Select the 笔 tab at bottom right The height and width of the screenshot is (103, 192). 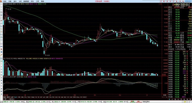(170, 99)
